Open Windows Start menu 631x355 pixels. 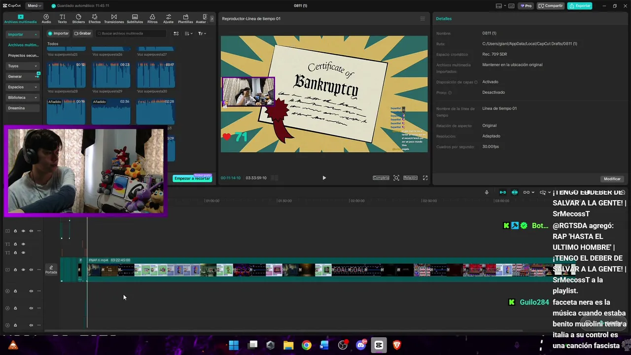pos(234,345)
